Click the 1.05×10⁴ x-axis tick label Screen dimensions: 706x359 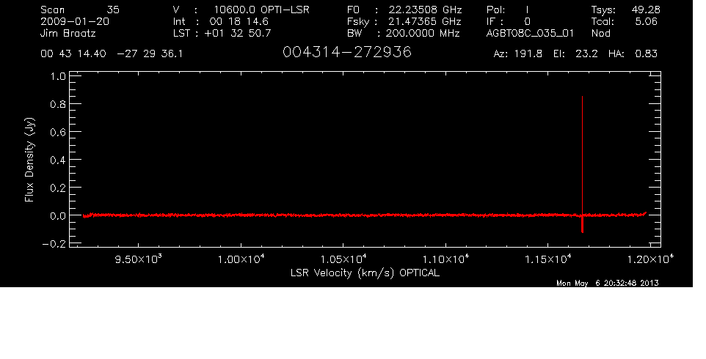[343, 259]
